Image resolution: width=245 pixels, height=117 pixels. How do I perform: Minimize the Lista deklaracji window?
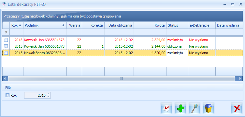[x=225, y=4]
